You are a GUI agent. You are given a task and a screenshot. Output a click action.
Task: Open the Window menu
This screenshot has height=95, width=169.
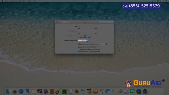29,1
